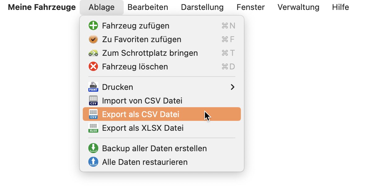
Task: Click the blue restore upload icon
Action: tap(93, 162)
